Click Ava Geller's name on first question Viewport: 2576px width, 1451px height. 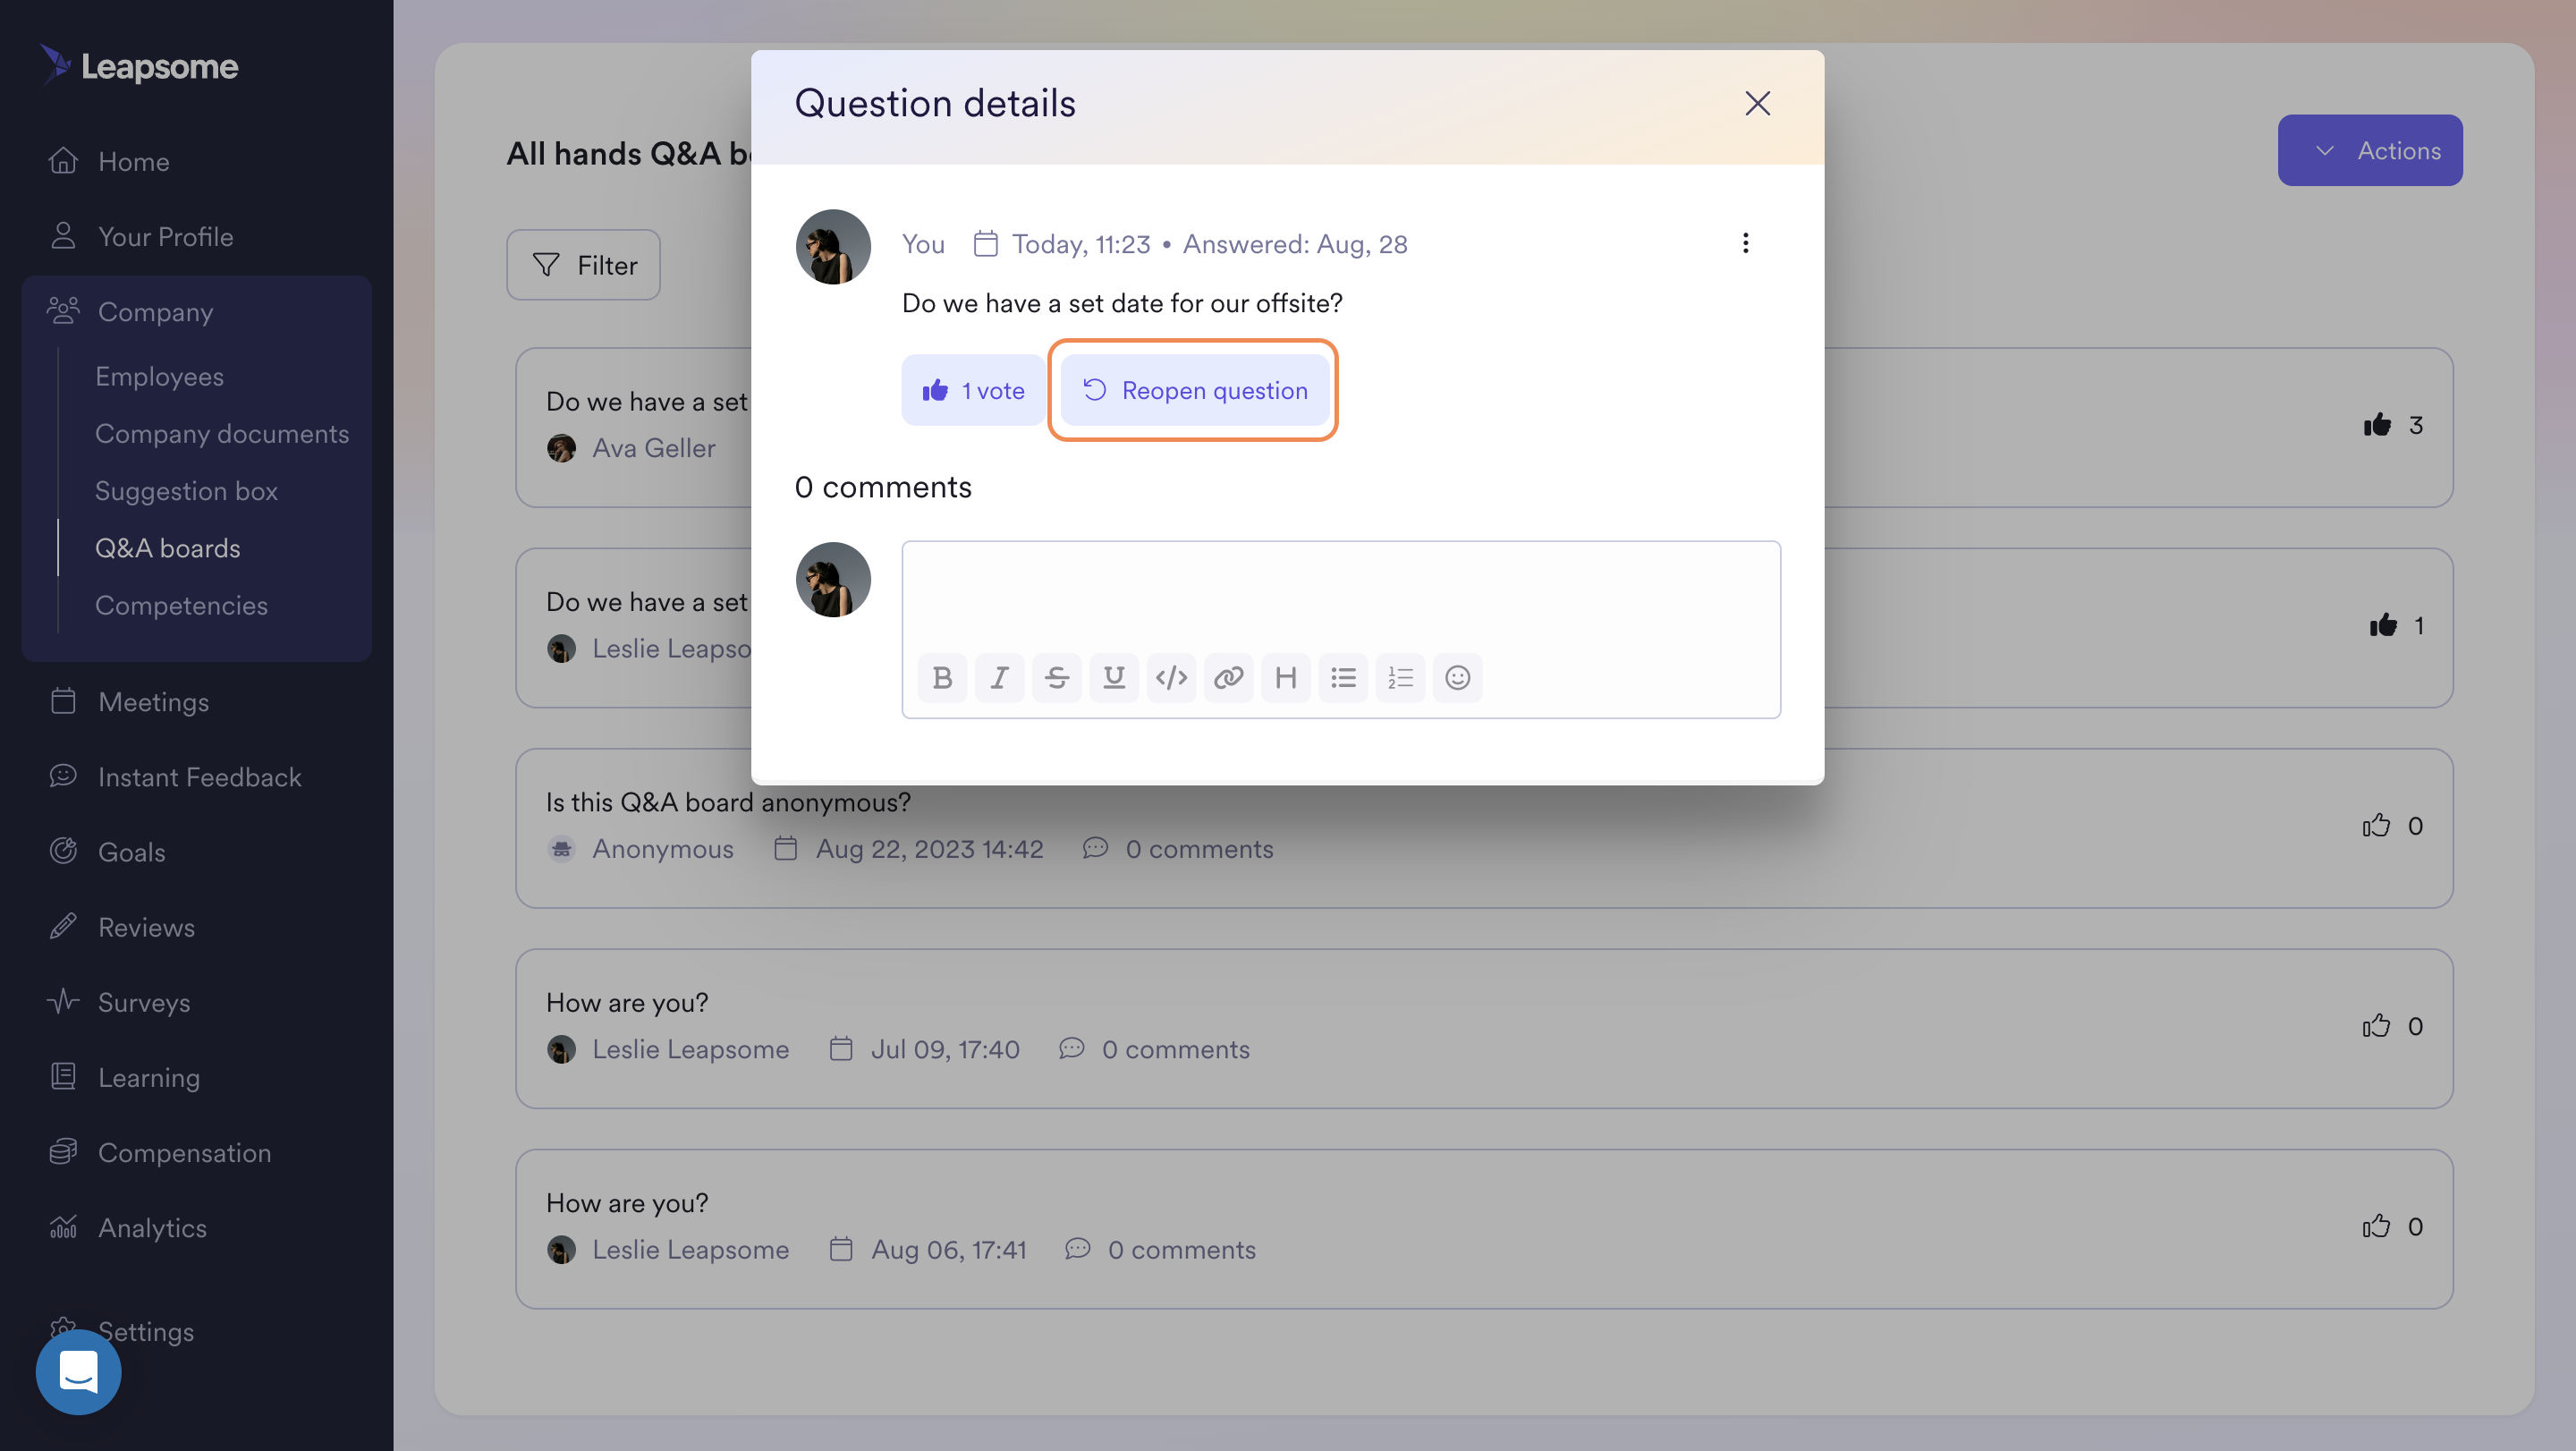coord(654,447)
